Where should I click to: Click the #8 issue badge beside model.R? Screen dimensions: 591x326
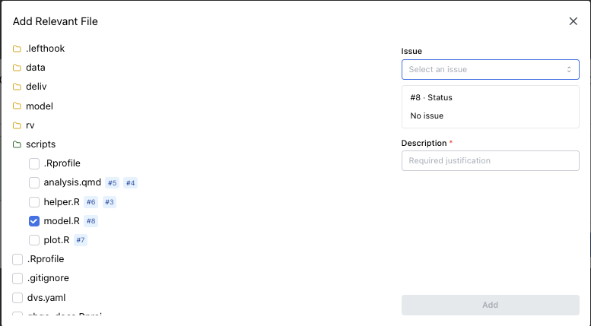(91, 221)
